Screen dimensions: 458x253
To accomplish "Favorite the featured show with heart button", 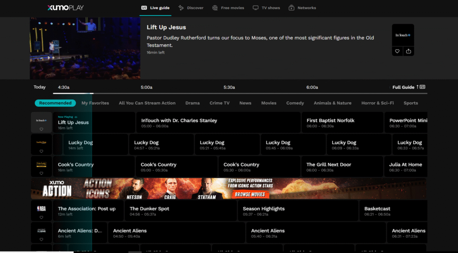I will point(397,51).
